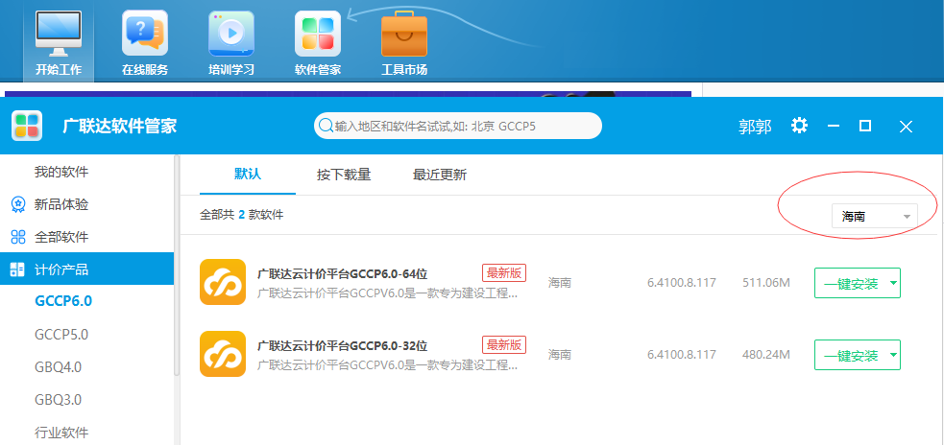This screenshot has width=944, height=445.
Task: Click 海南 region text in 64位 row
Action: click(x=559, y=283)
